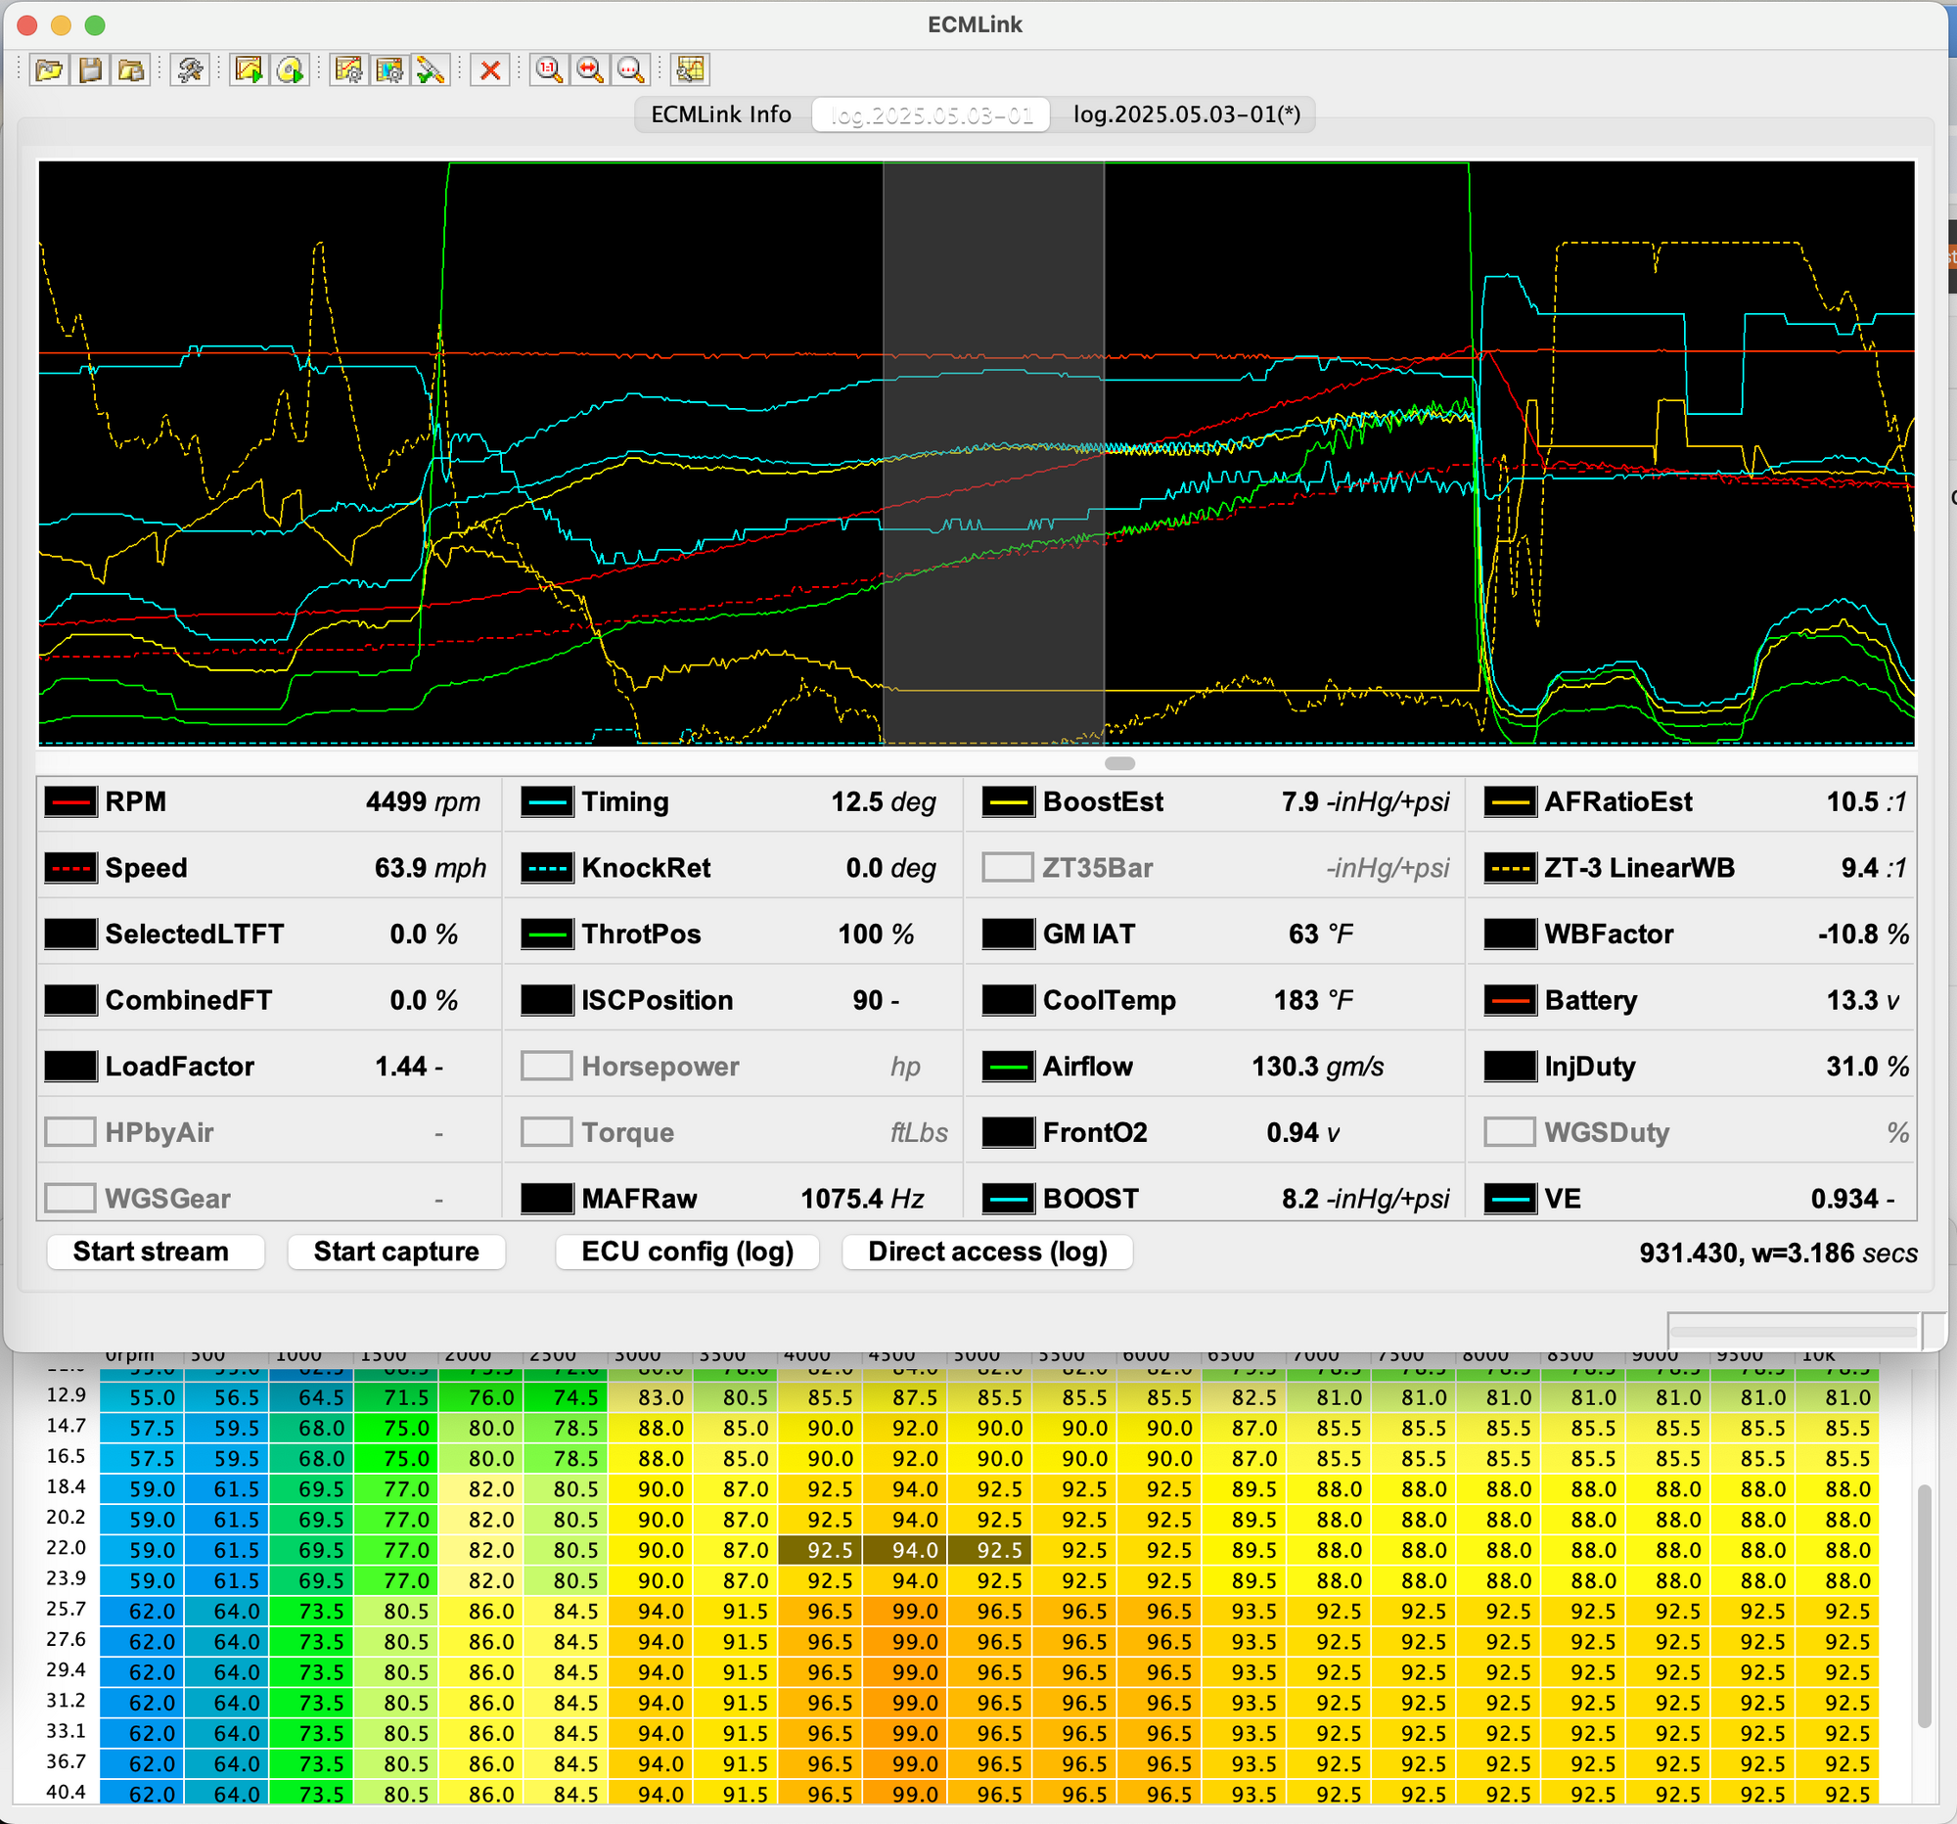Click the vertical scrollbar in the table window
Viewport: 1957px width, 1824px height.
1924,1607
